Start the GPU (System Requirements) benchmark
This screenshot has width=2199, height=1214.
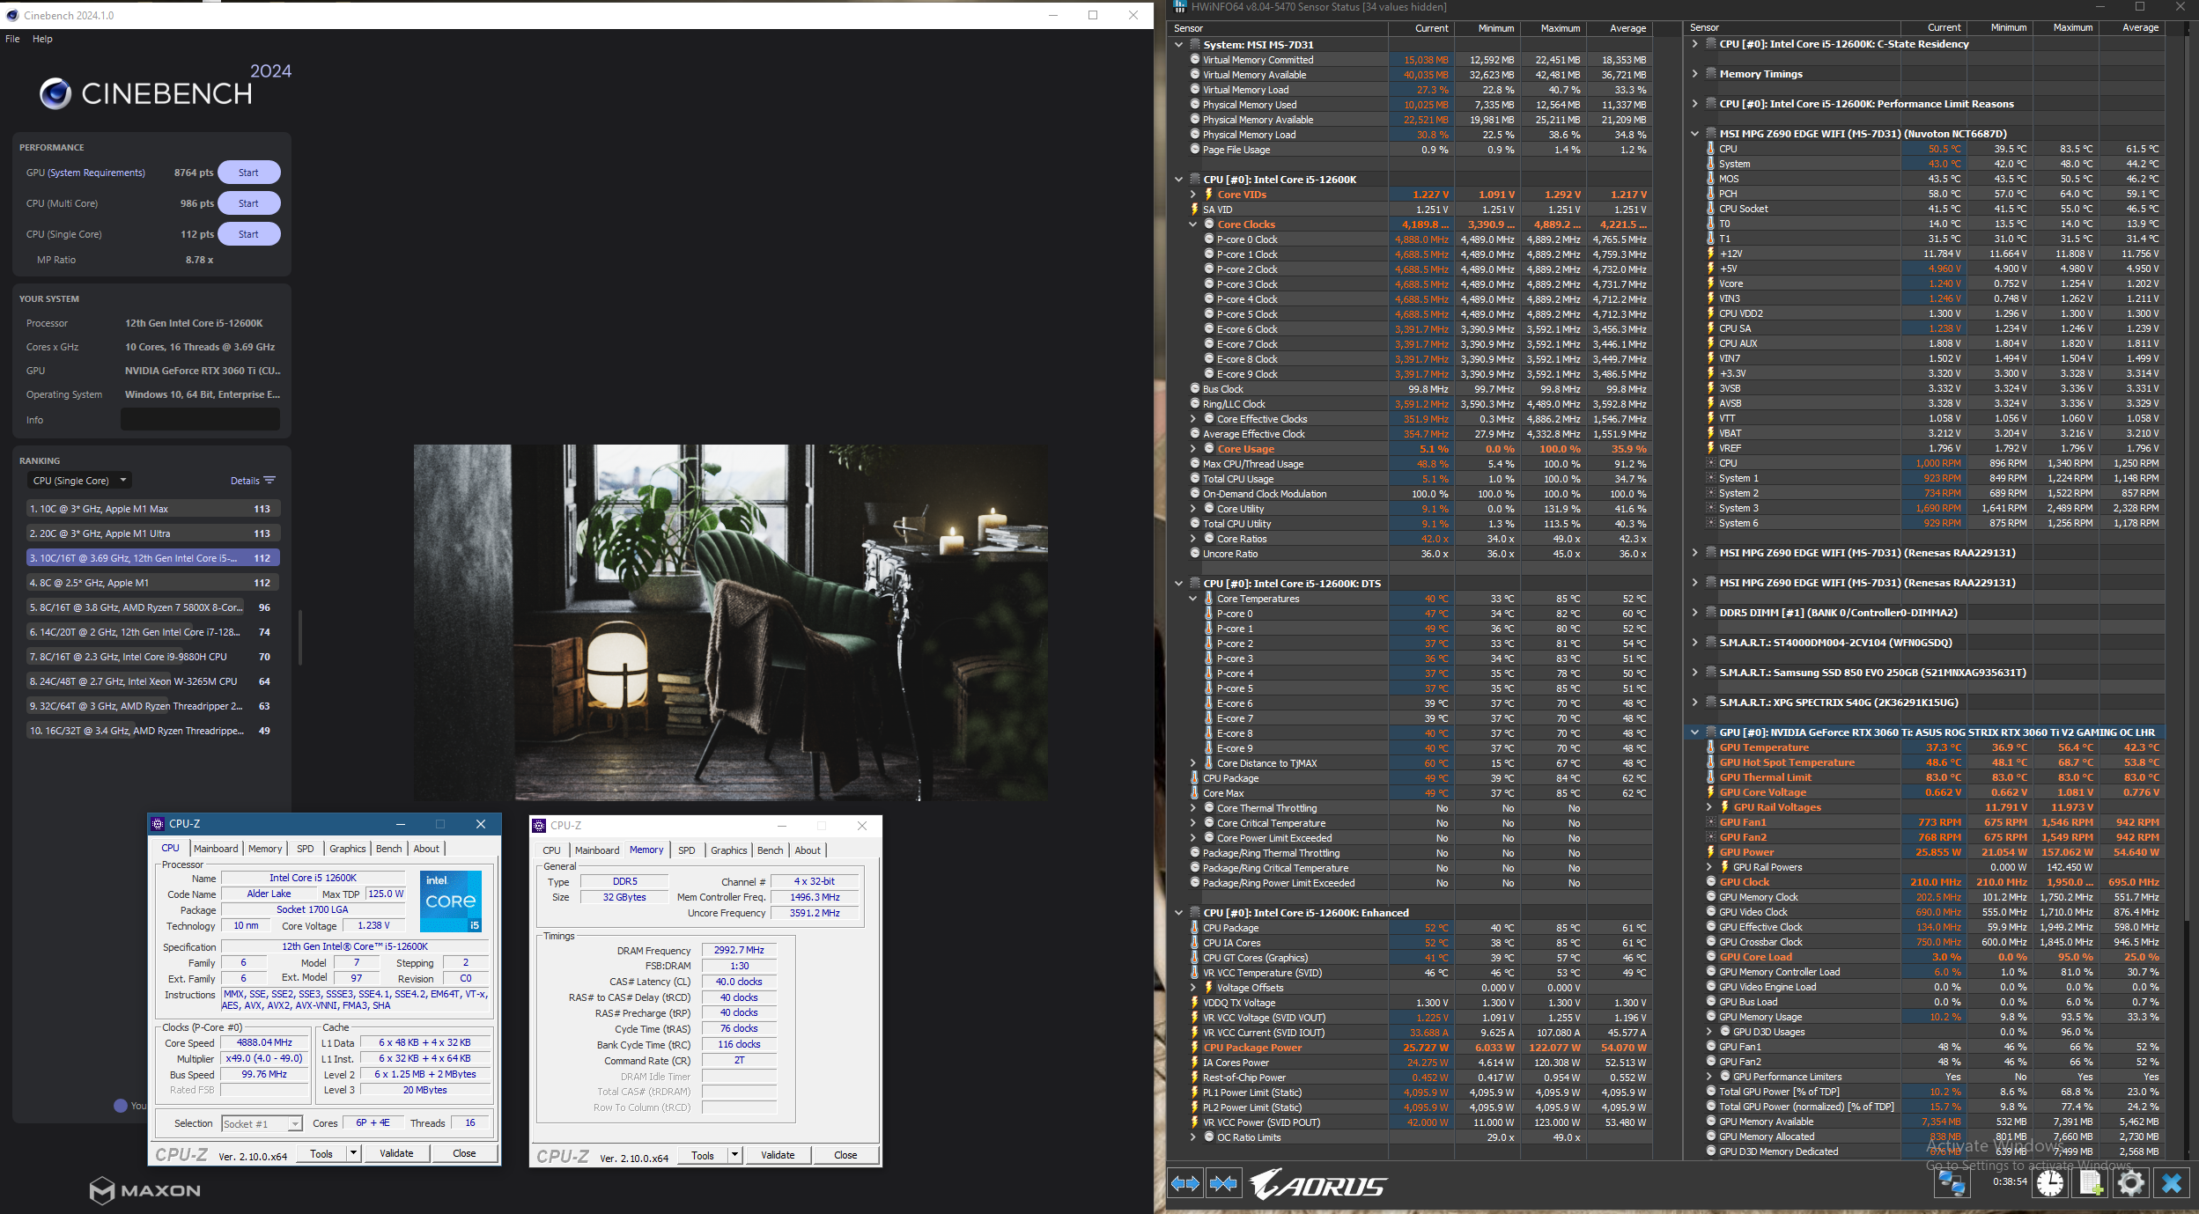249,173
